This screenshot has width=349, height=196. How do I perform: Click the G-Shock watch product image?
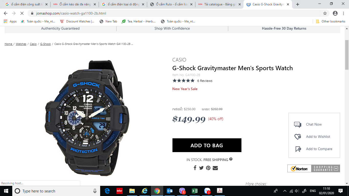87,118
